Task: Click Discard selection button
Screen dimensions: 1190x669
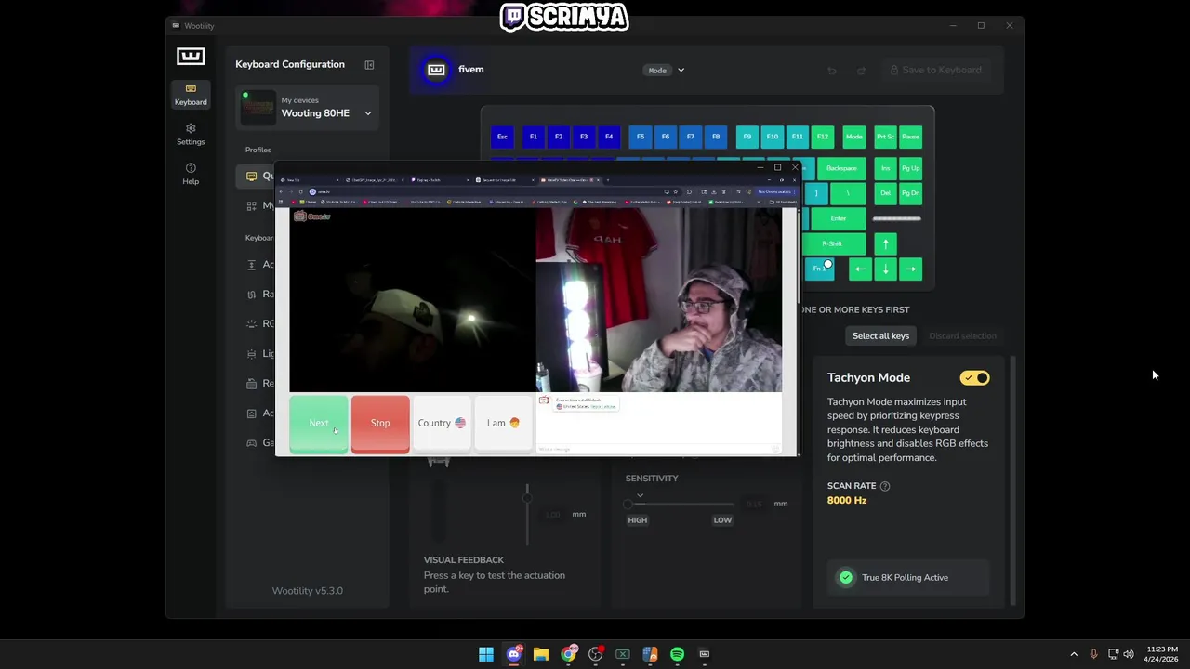Action: tap(962, 335)
